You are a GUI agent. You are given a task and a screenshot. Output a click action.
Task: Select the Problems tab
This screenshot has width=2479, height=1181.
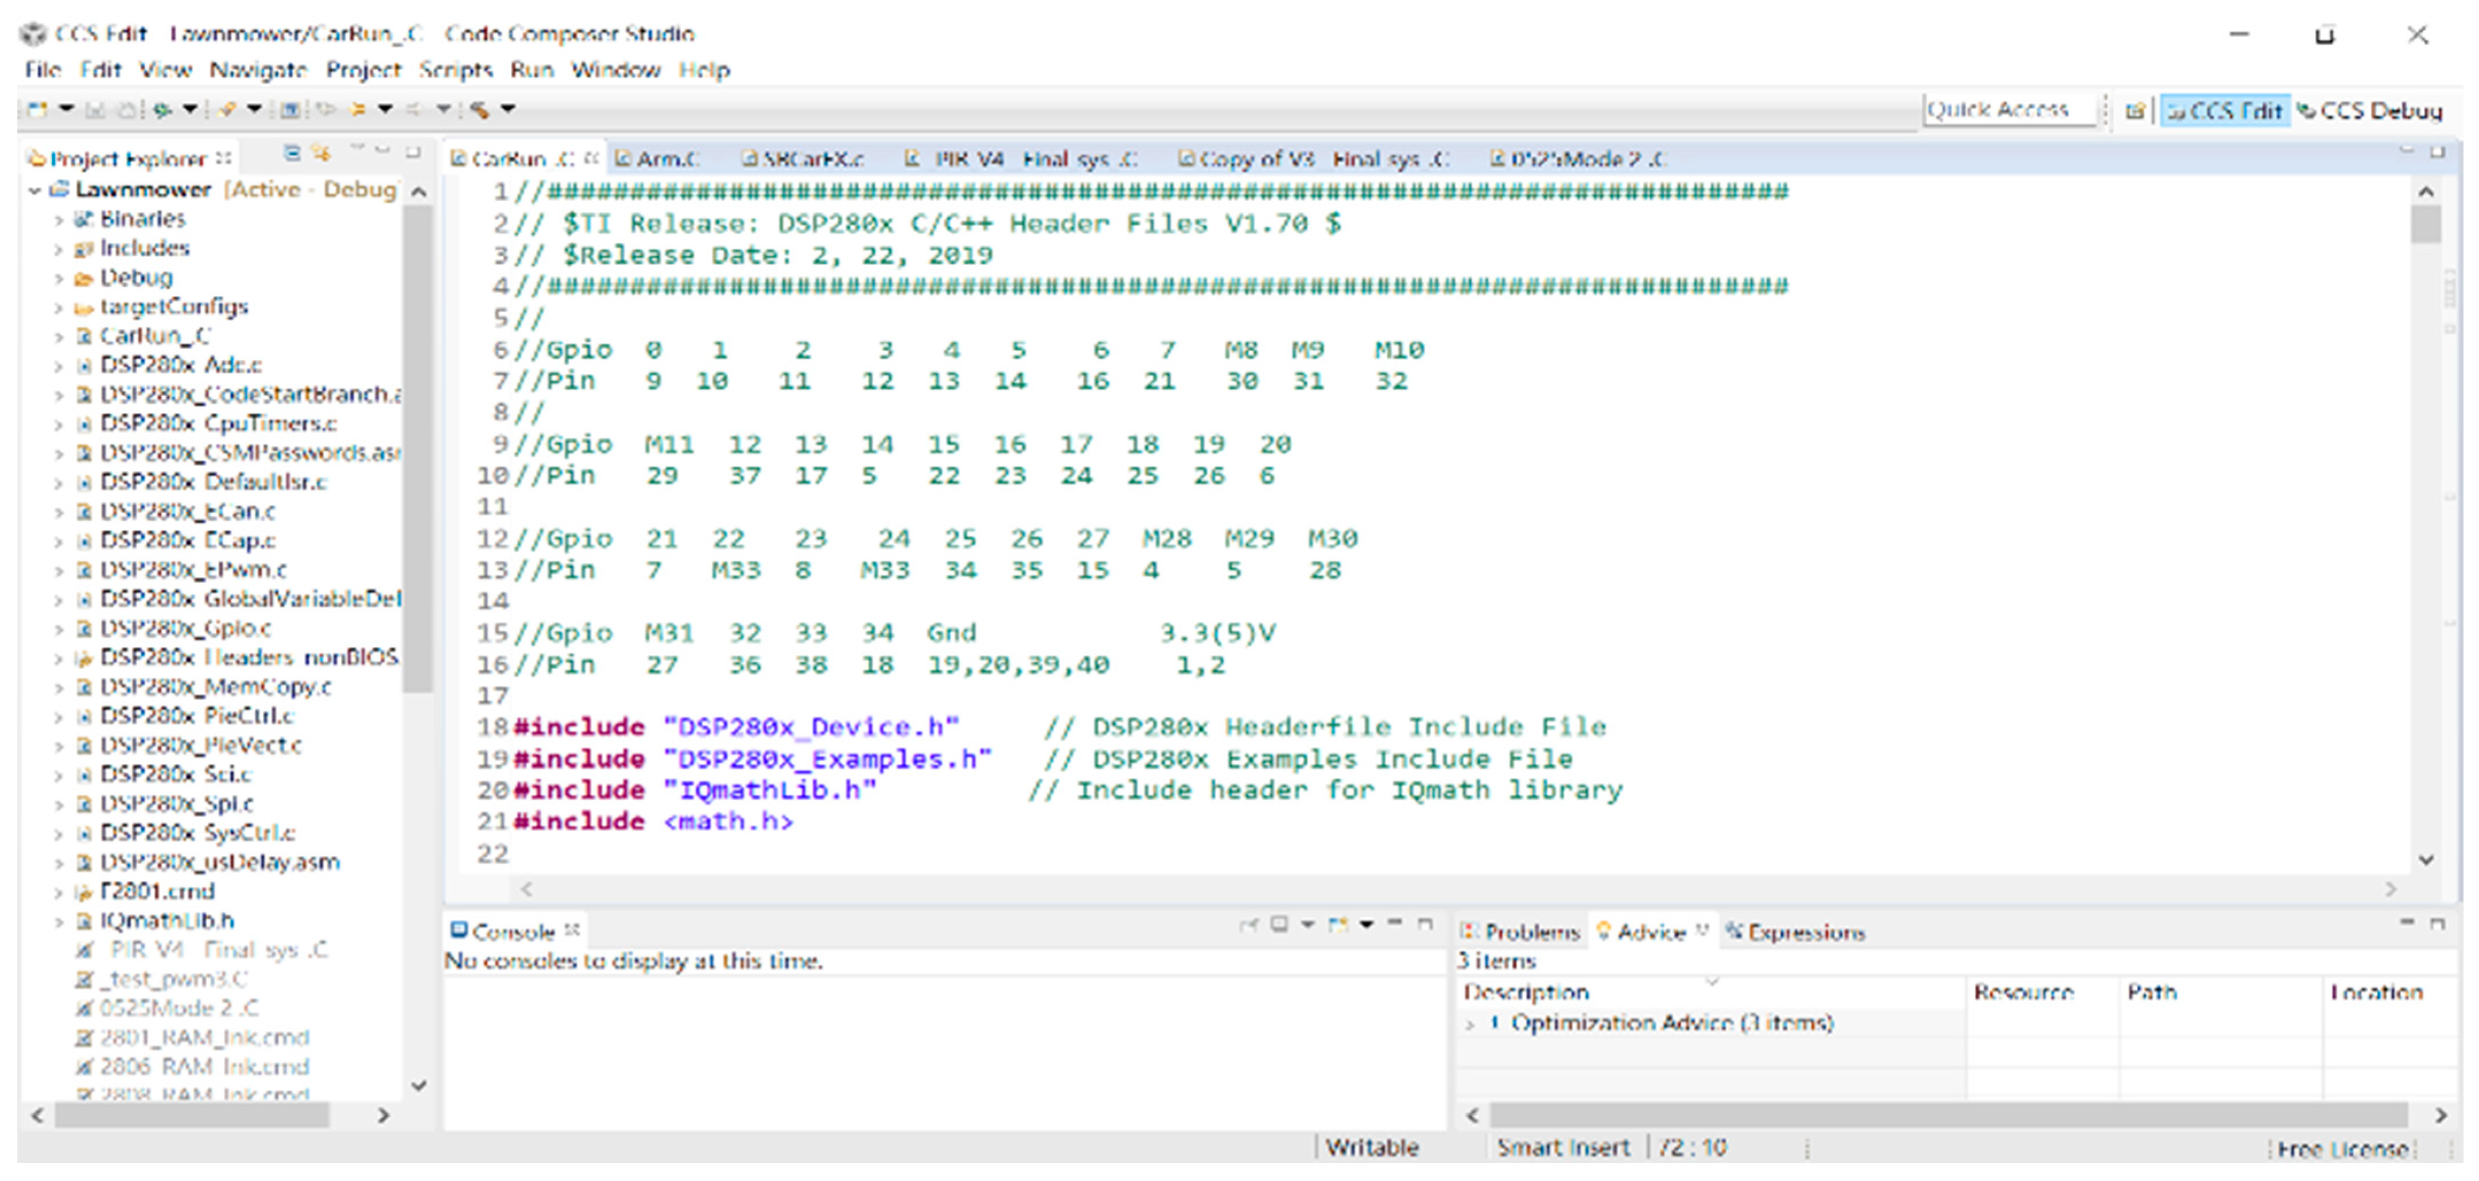(x=1520, y=932)
